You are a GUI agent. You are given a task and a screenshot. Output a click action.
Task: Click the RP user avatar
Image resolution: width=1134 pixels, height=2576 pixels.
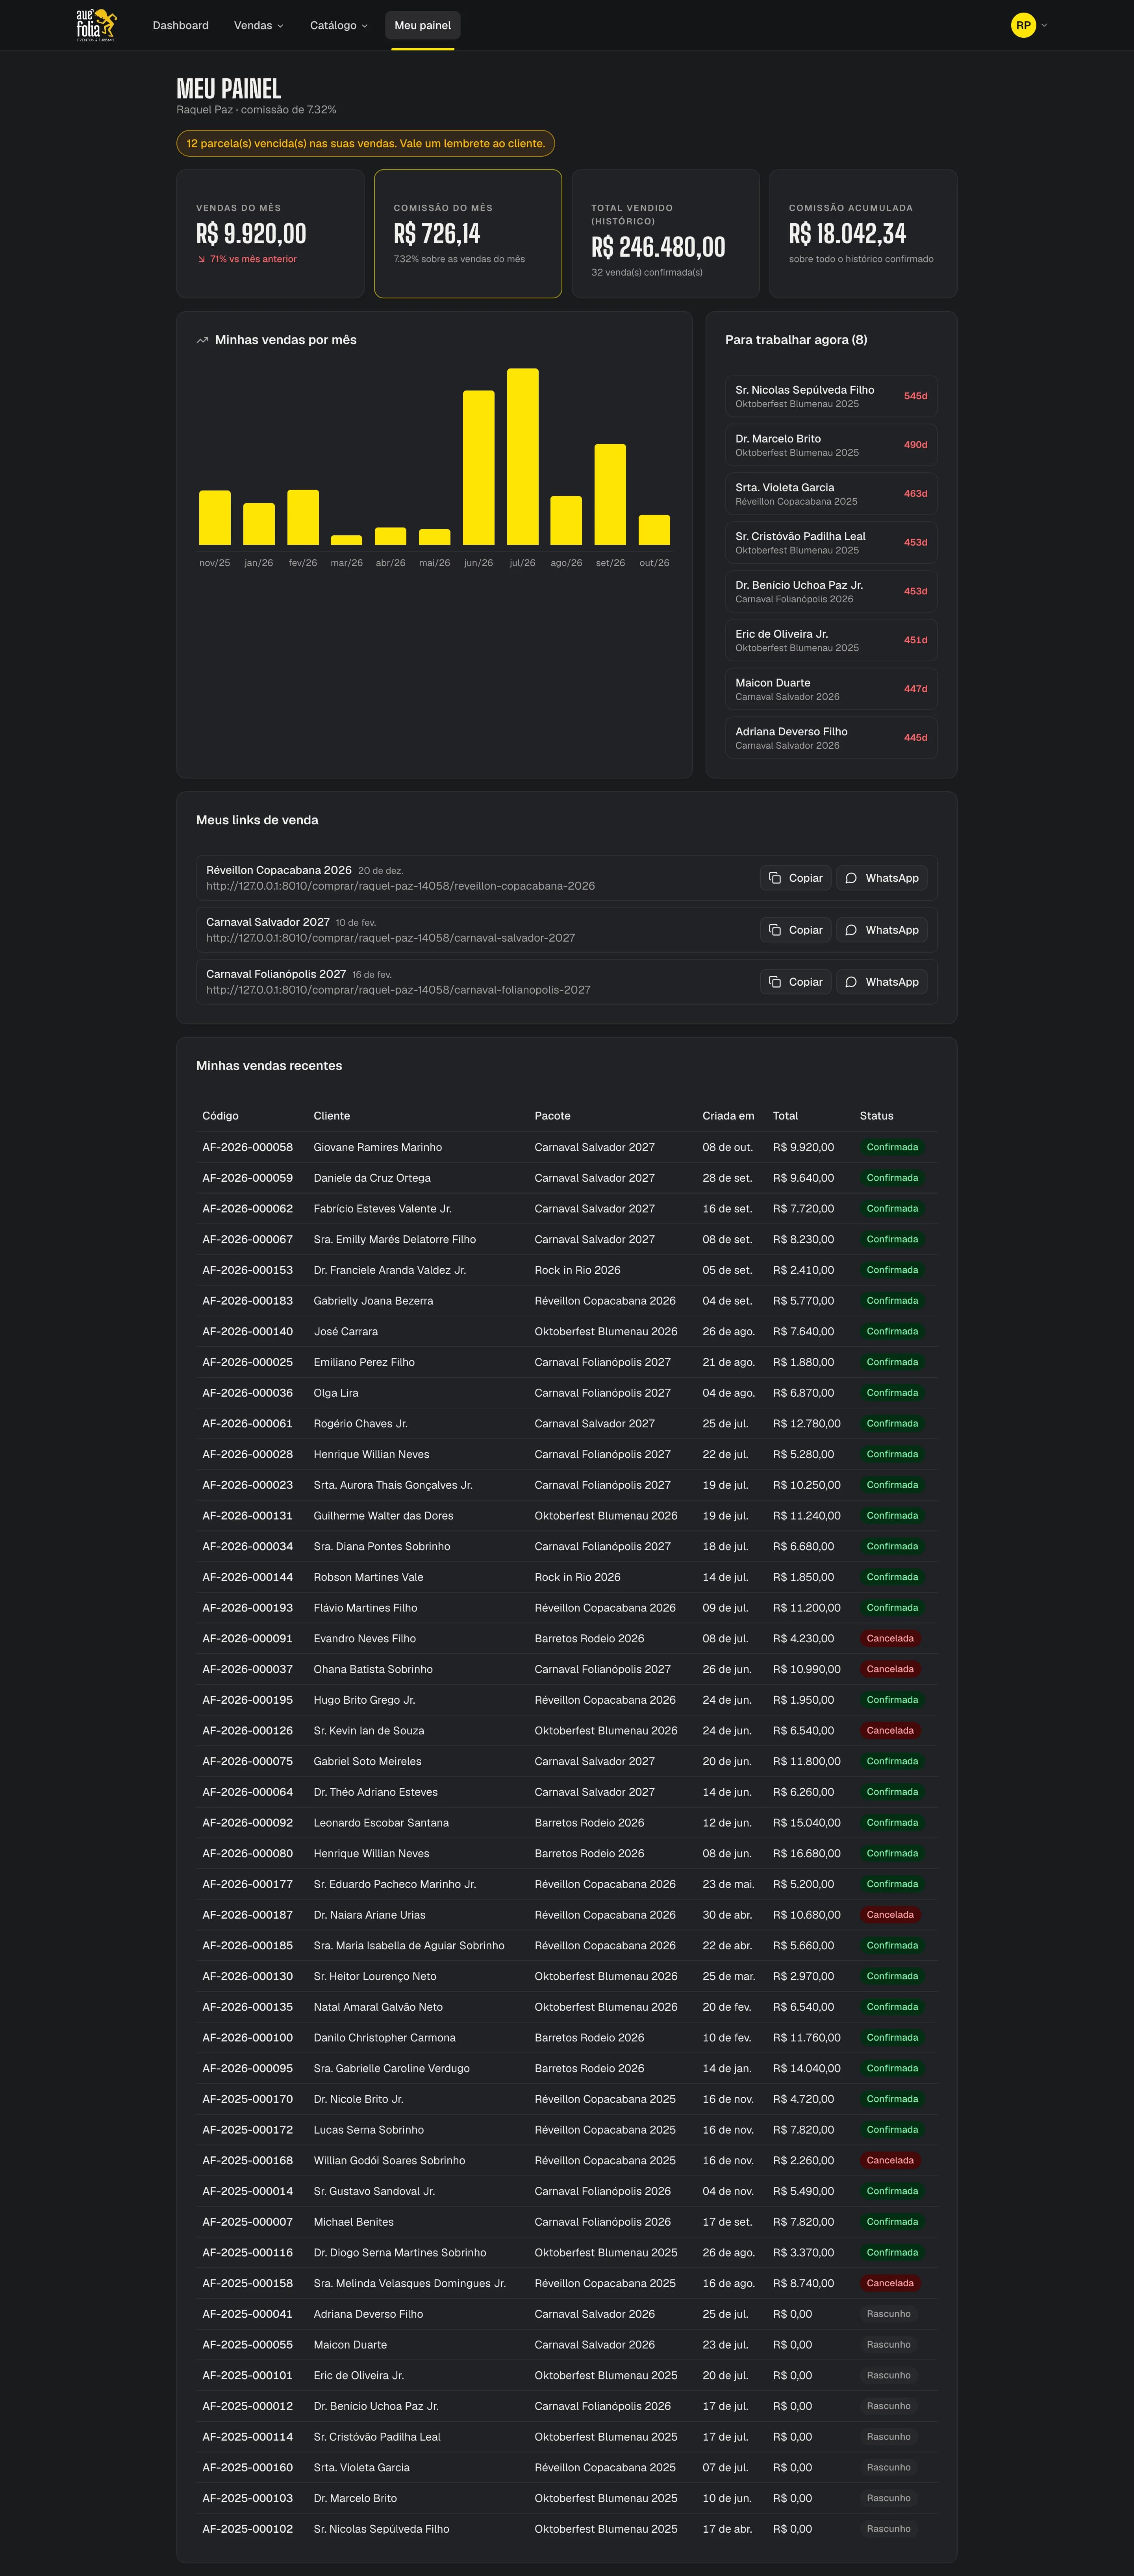[x=1023, y=25]
